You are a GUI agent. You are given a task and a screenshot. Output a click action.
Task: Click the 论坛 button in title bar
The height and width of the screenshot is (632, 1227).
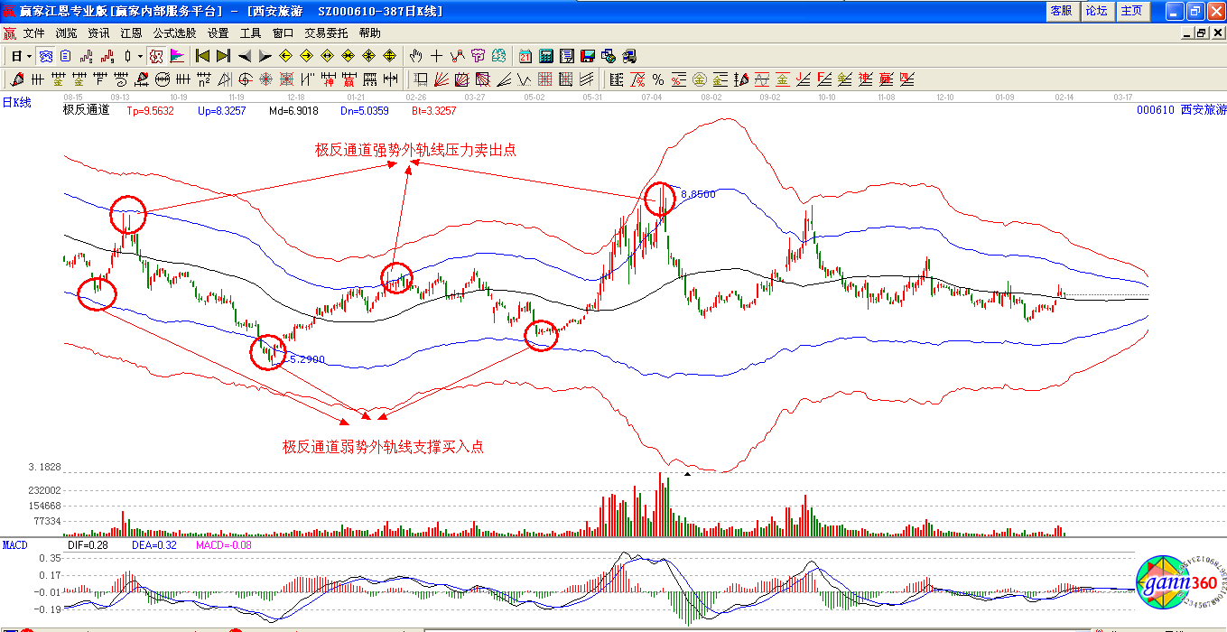tap(1096, 11)
